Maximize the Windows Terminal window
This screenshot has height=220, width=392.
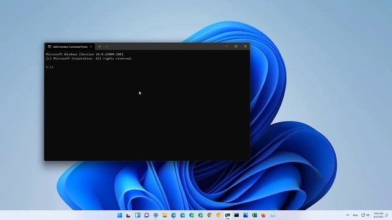click(236, 46)
